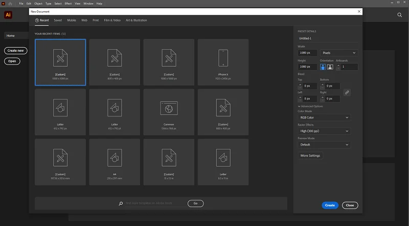
Task: Switch to the Art & Illustration tab
Action: [136, 20]
